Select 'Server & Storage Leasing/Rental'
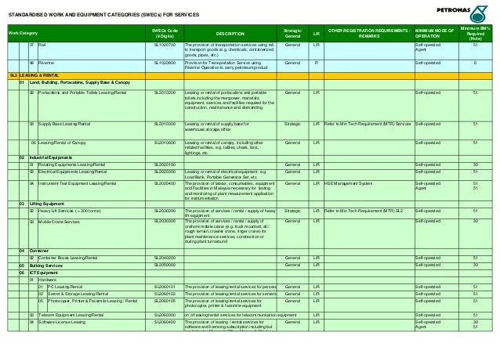The height and width of the screenshot is (354, 500). [x=78, y=294]
